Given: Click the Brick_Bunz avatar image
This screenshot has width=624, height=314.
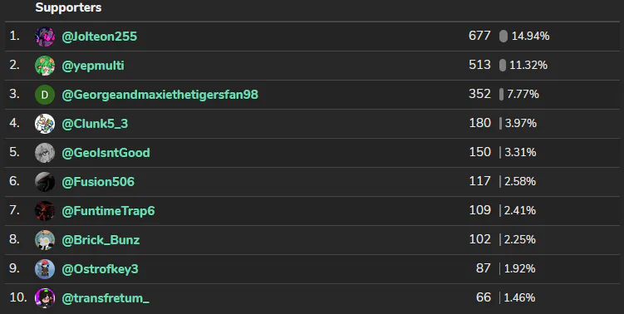Looking at the screenshot, I should (45, 240).
